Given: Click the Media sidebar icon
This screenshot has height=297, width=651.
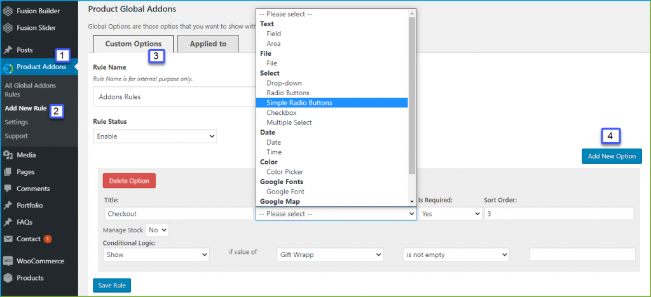Looking at the screenshot, I should [x=7, y=155].
